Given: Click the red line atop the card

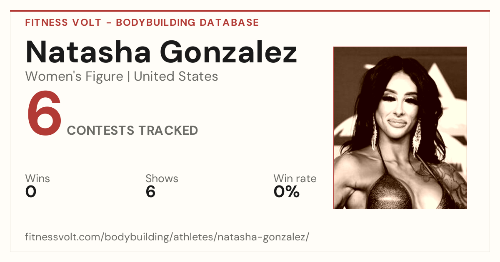Looking at the screenshot, I should click(250, 11).
